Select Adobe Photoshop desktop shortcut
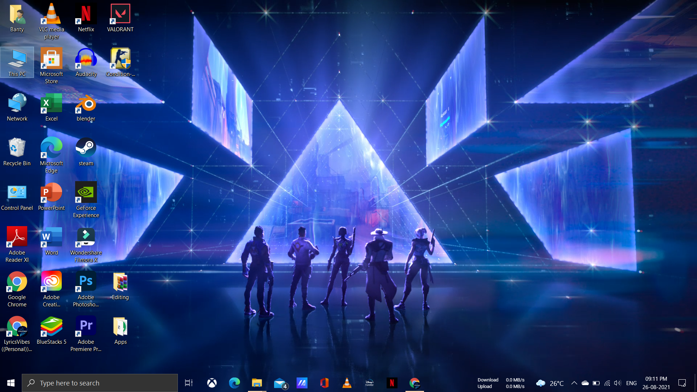Image resolution: width=697 pixels, height=392 pixels. tap(86, 289)
